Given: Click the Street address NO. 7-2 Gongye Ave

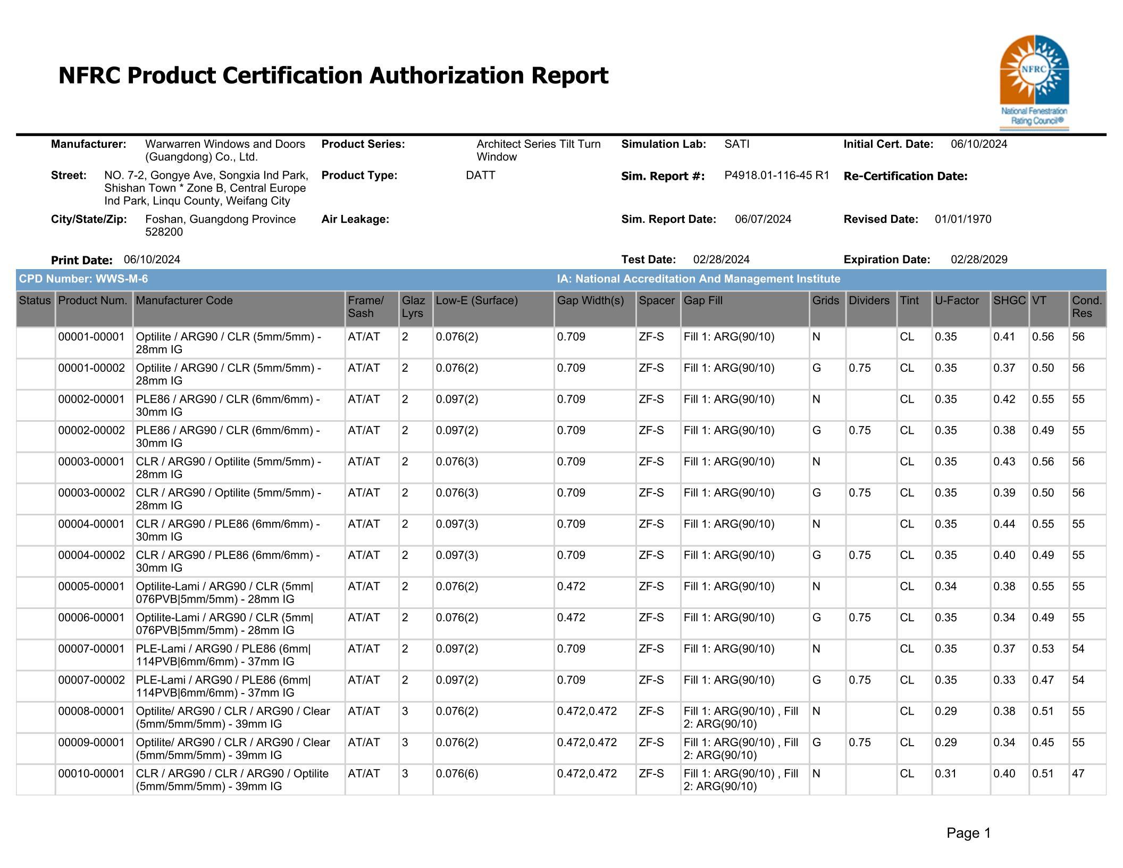Looking at the screenshot, I should 206,188.
